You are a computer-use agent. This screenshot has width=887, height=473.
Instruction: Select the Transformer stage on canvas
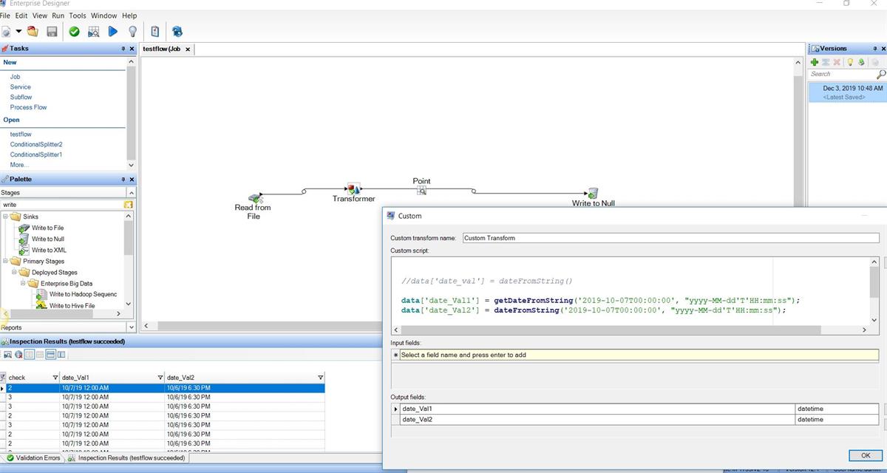click(x=353, y=190)
